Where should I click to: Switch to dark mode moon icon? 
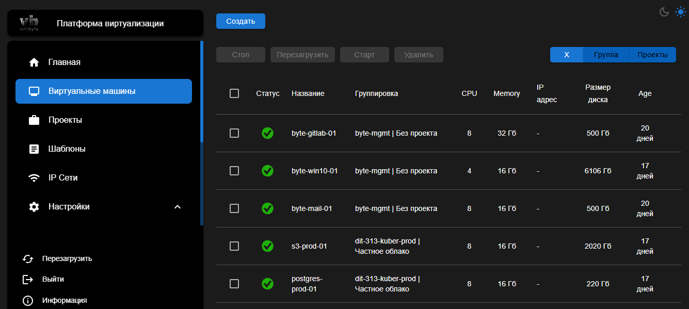click(x=664, y=12)
